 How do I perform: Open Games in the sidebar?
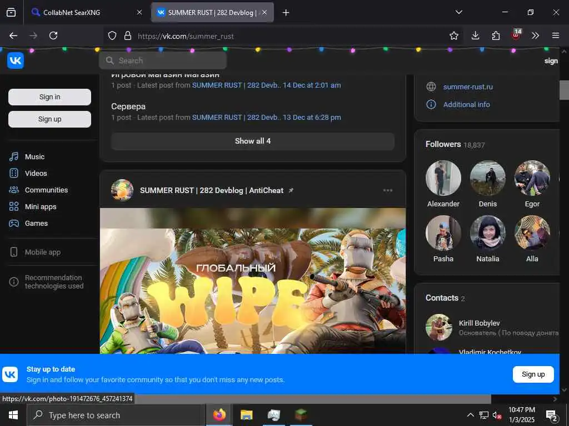(x=36, y=224)
